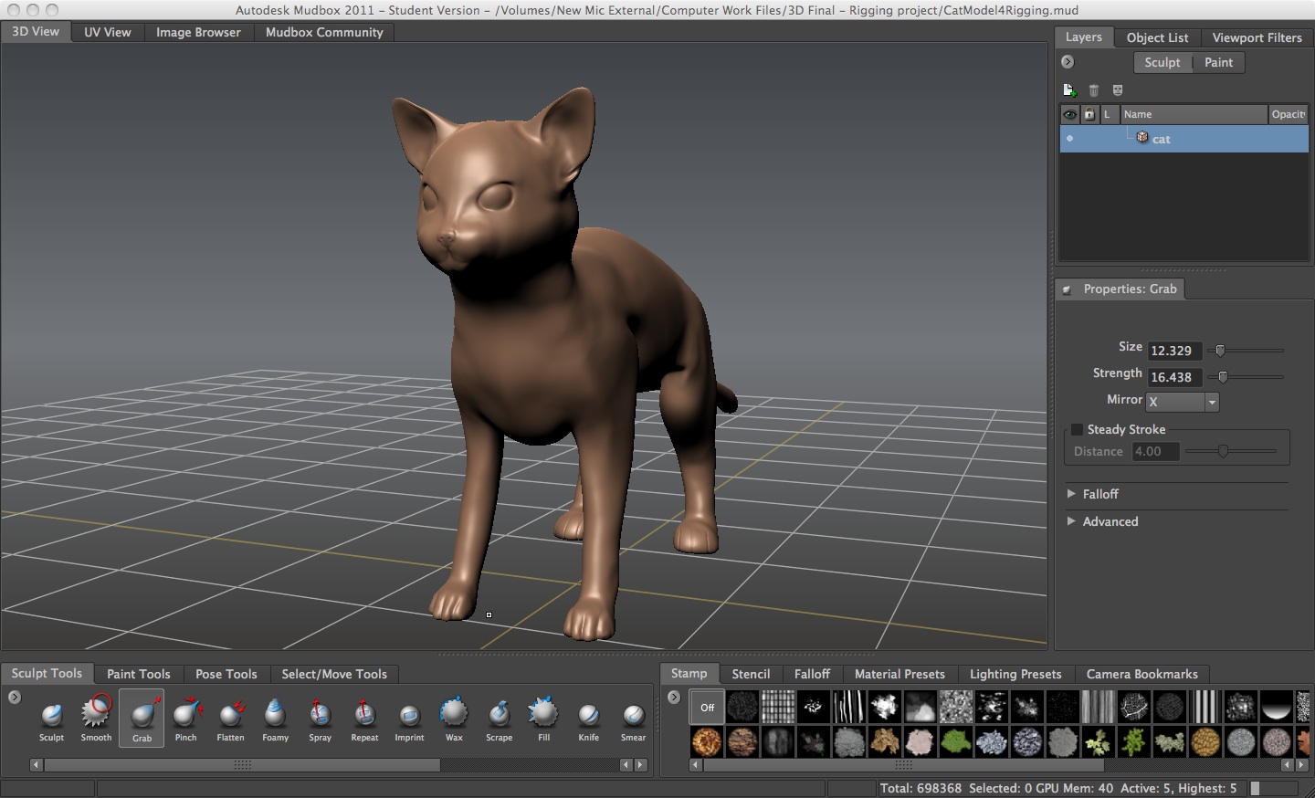Enable the Steady Stroke checkbox
Screen dimensions: 1315x798
pyautogui.click(x=1077, y=429)
